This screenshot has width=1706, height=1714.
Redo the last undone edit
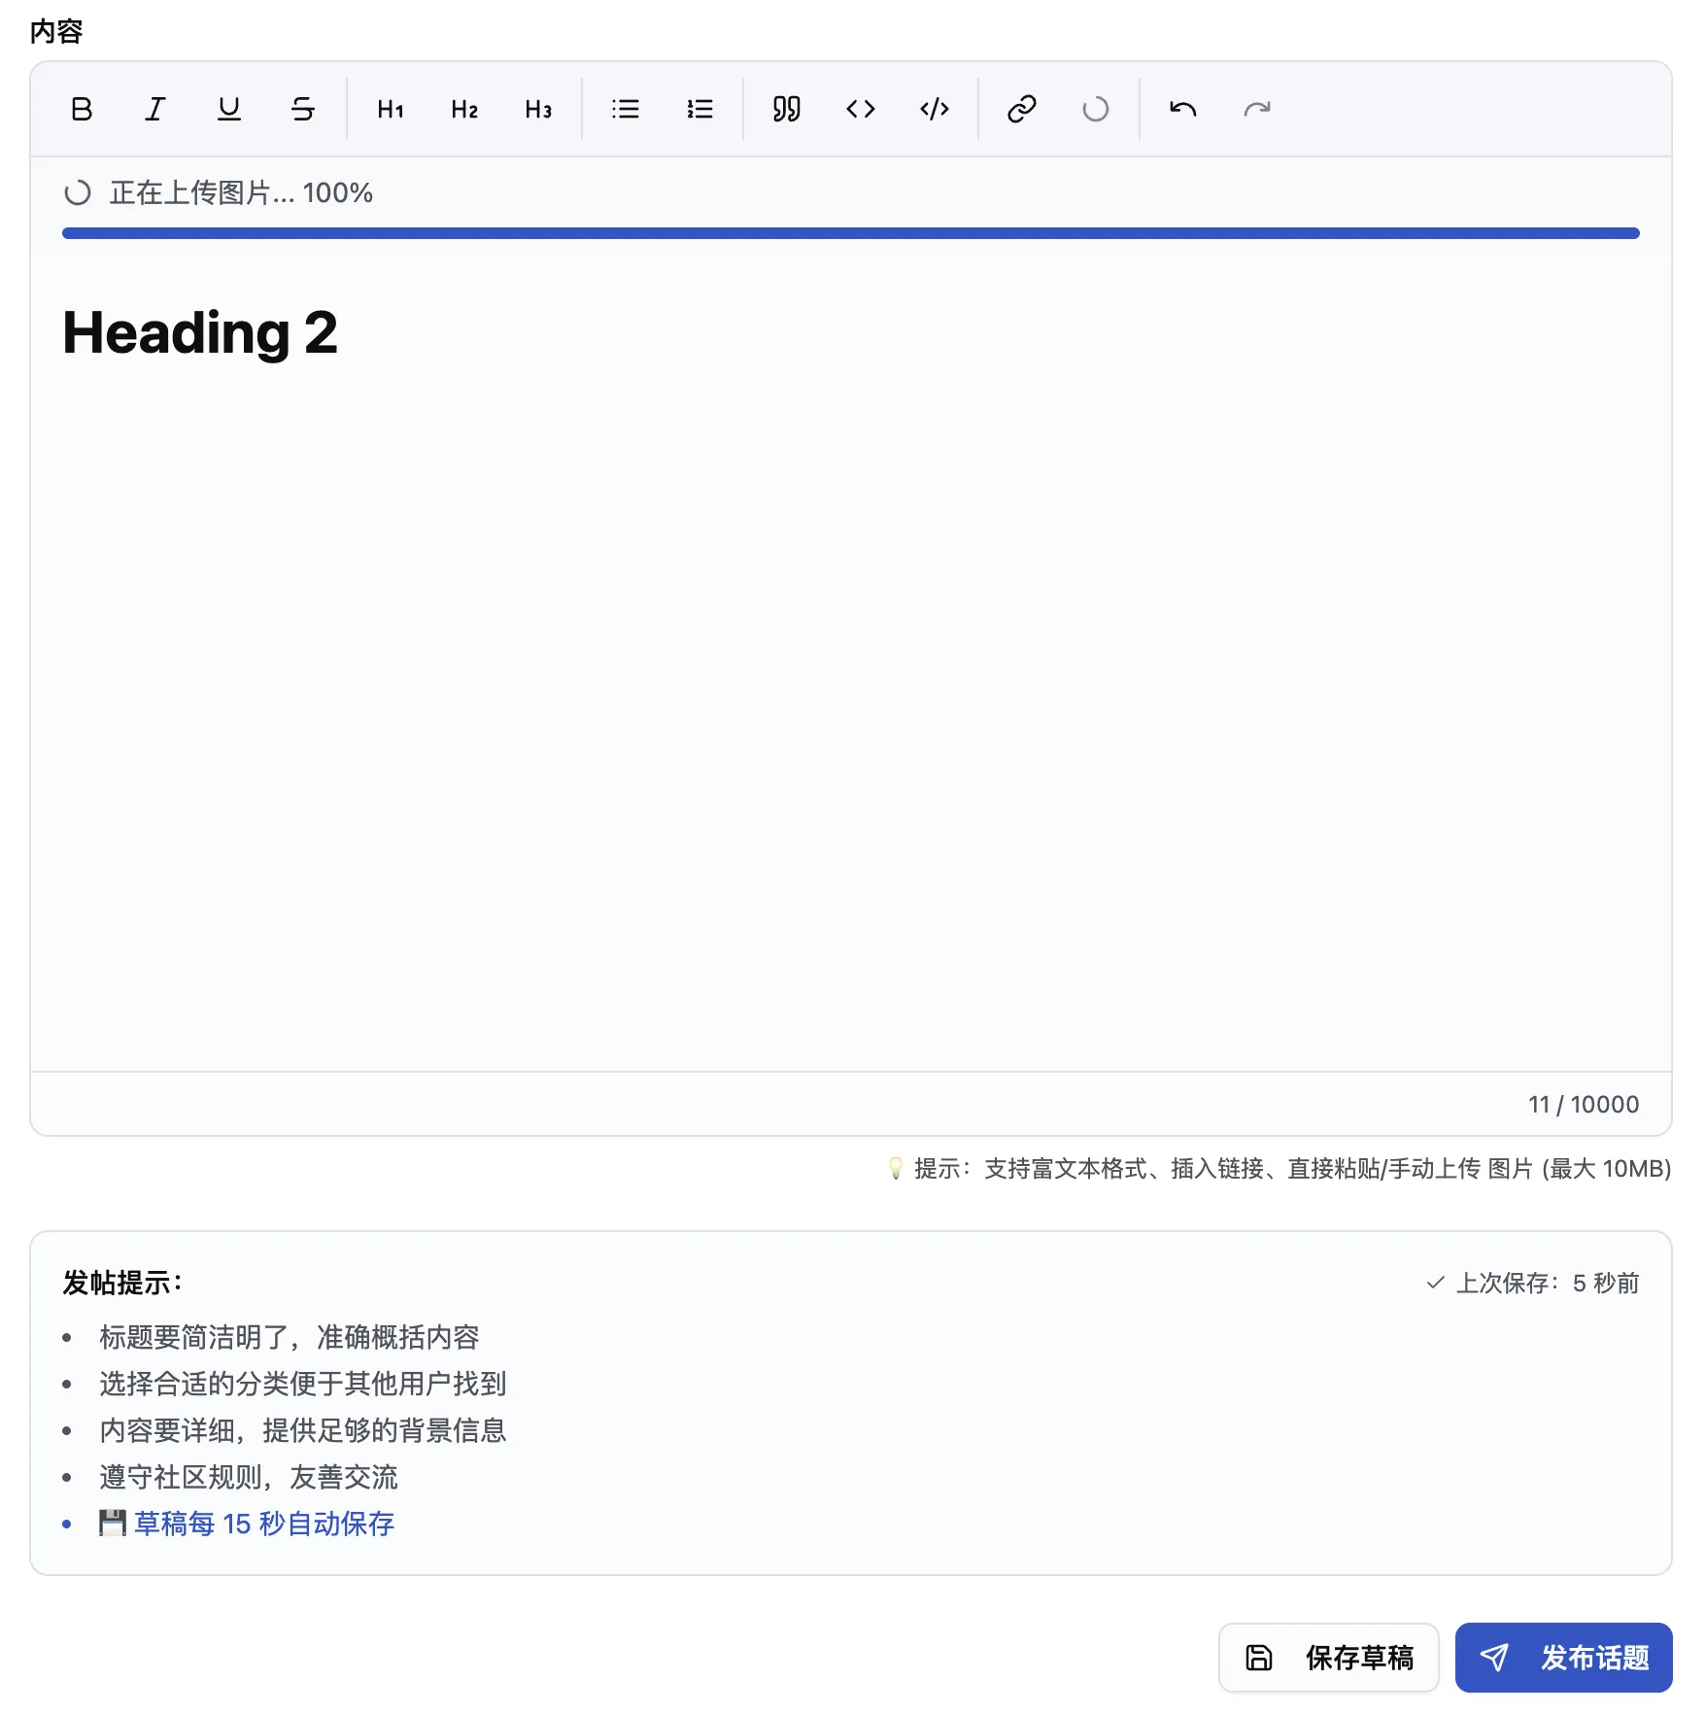pos(1257,109)
